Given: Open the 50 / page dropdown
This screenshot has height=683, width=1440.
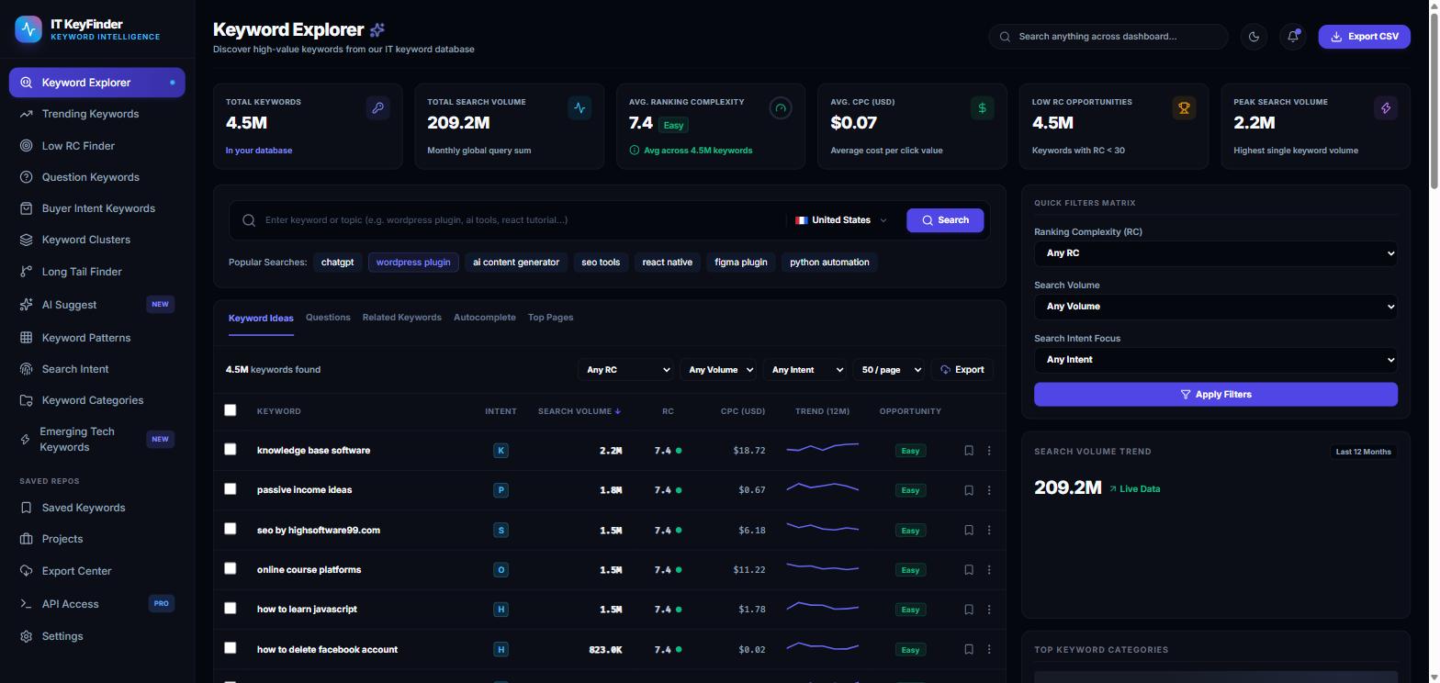Looking at the screenshot, I should tap(888, 370).
